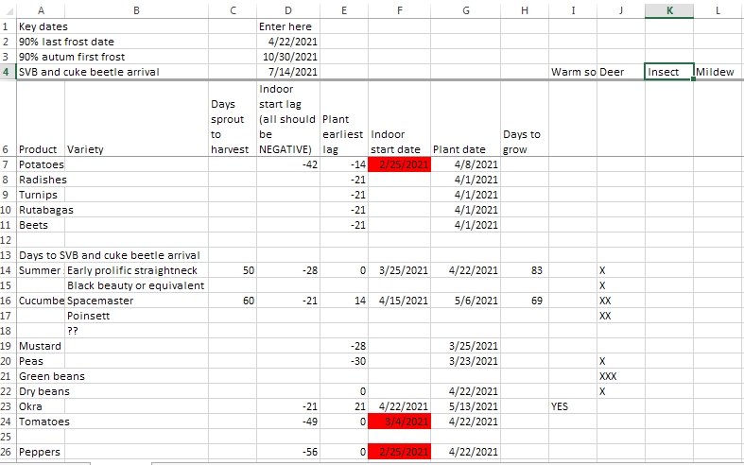Select the red 2/25/2021 cell in Potatoes row
Screen dimensions: 744x465
[400, 164]
